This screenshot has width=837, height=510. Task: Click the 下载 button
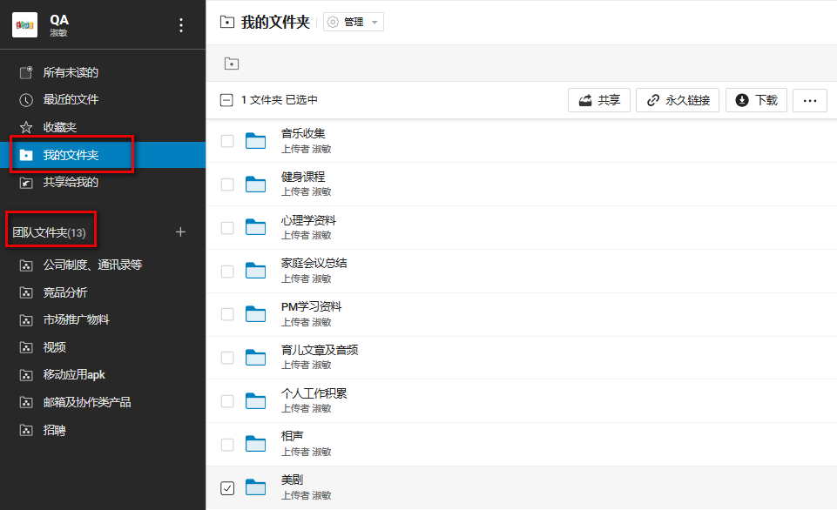click(x=756, y=99)
